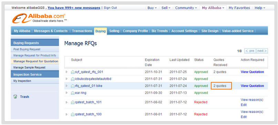Edit the qatest_batch_100 request
This screenshot has height=125, width=278.
244,117
